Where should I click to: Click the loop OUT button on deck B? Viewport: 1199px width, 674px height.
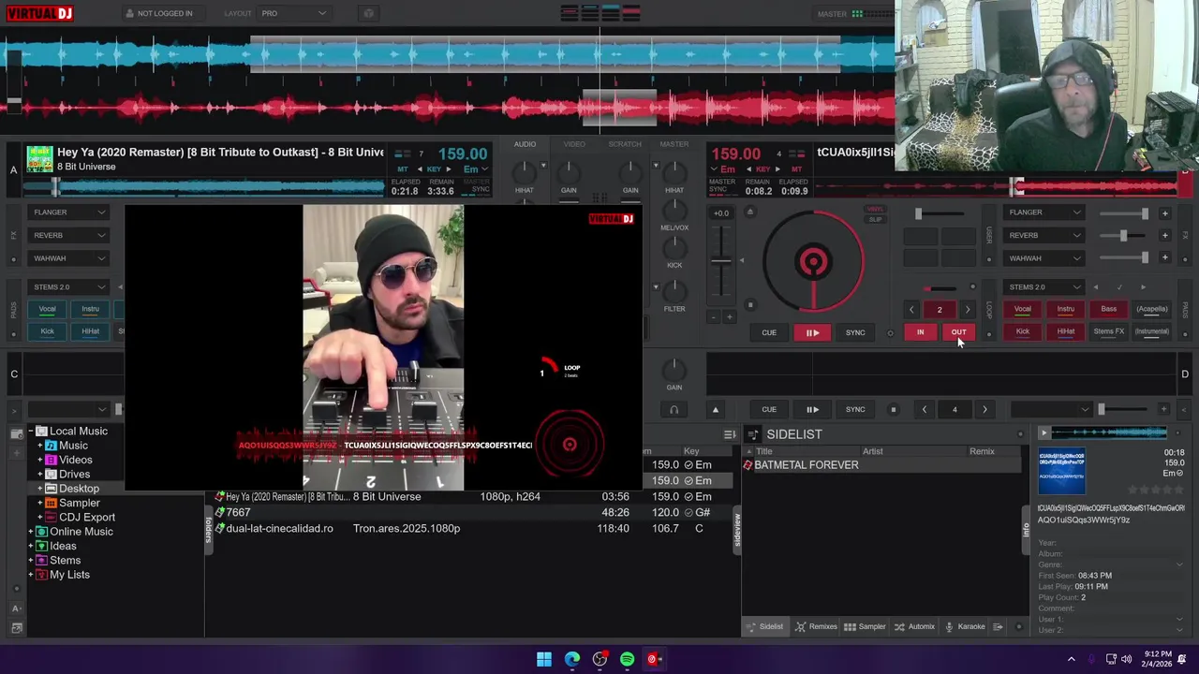click(958, 332)
